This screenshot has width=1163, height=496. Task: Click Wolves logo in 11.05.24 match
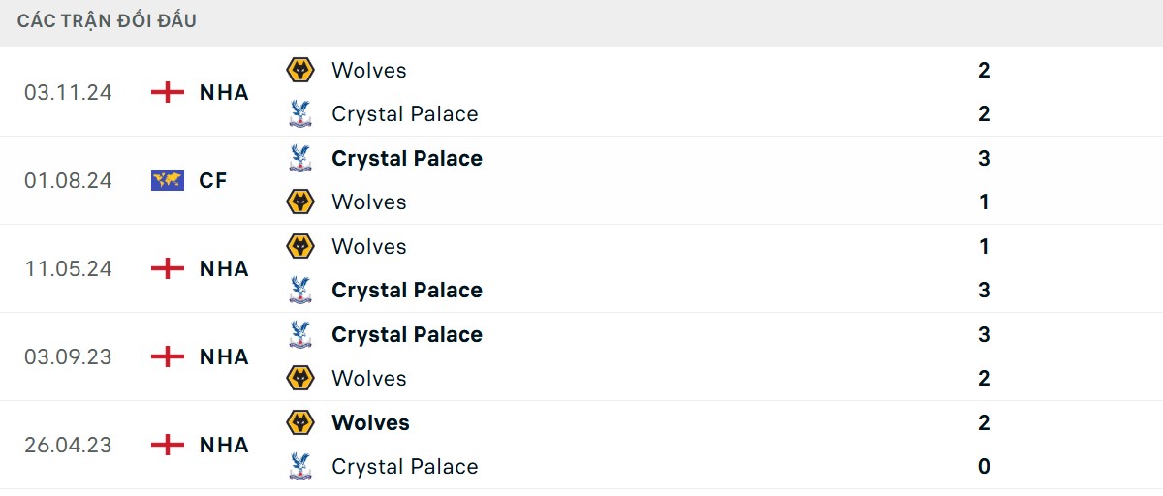301,246
